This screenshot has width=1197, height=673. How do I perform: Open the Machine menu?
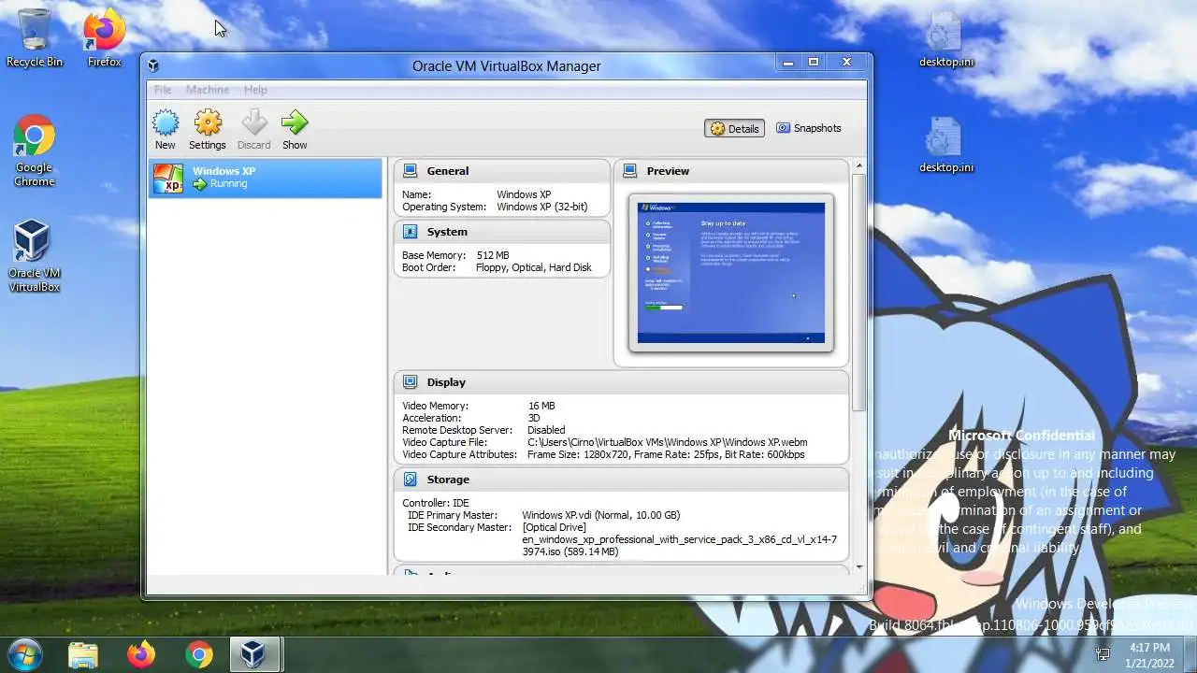[x=208, y=90]
